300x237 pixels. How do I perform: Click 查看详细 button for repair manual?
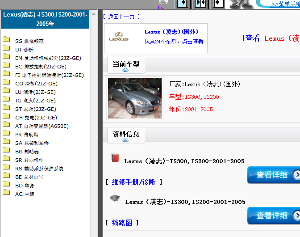[x=274, y=175]
